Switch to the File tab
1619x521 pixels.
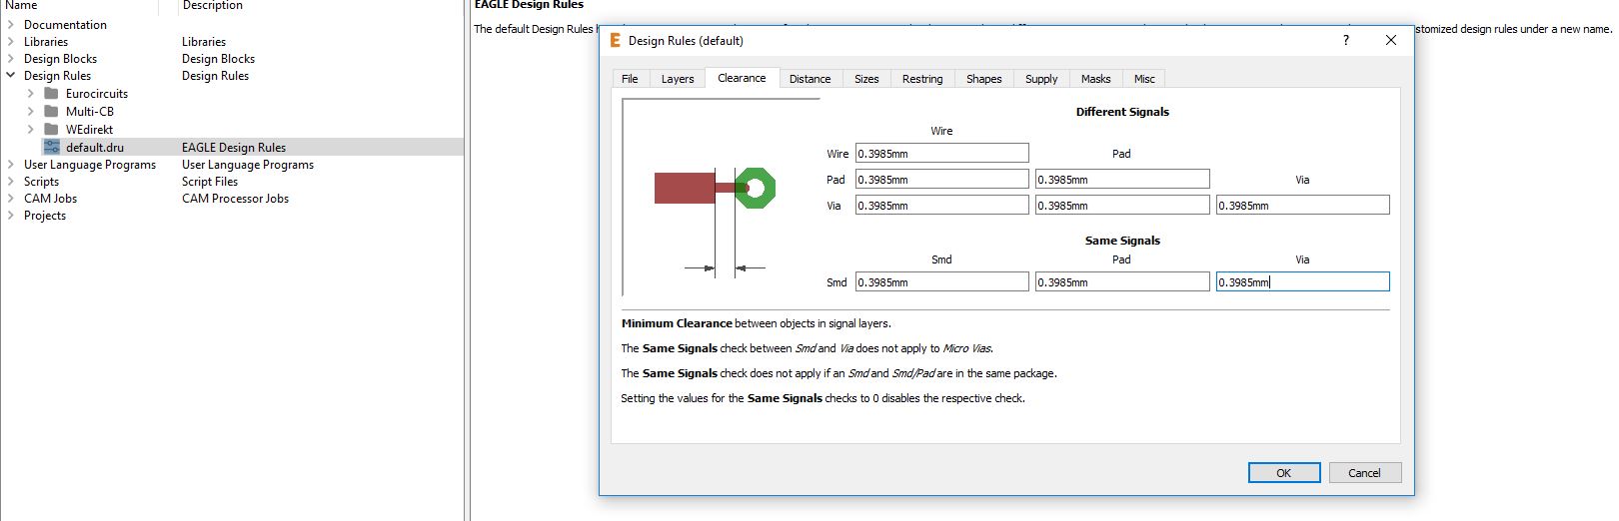(x=630, y=79)
